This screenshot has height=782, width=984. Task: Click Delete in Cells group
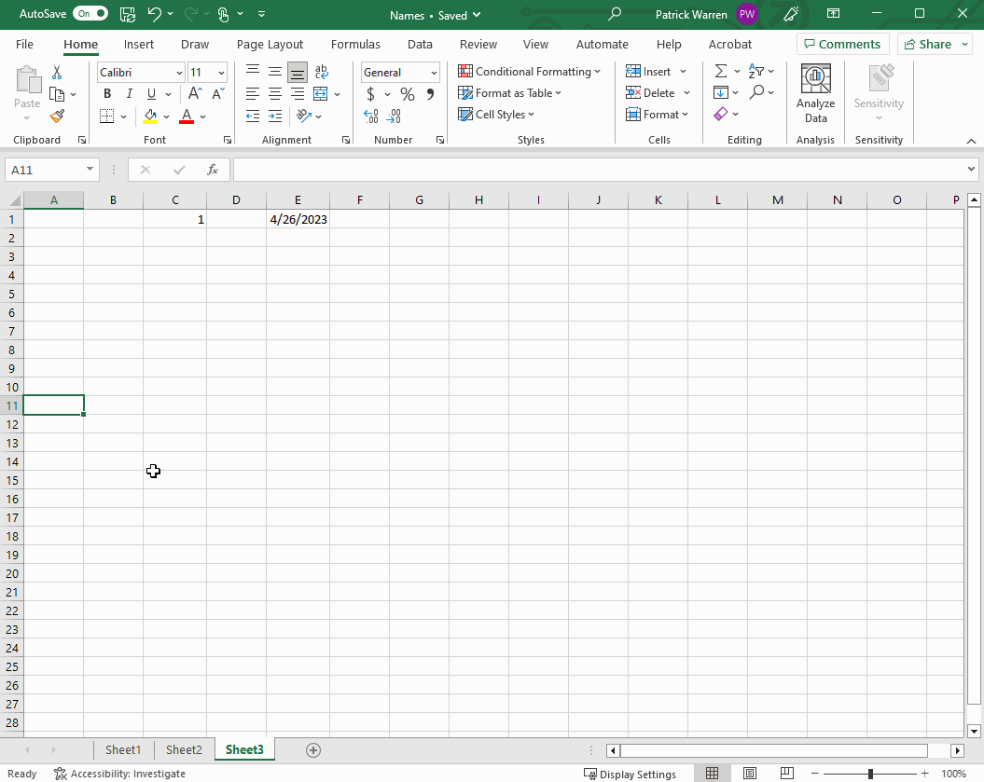(650, 93)
